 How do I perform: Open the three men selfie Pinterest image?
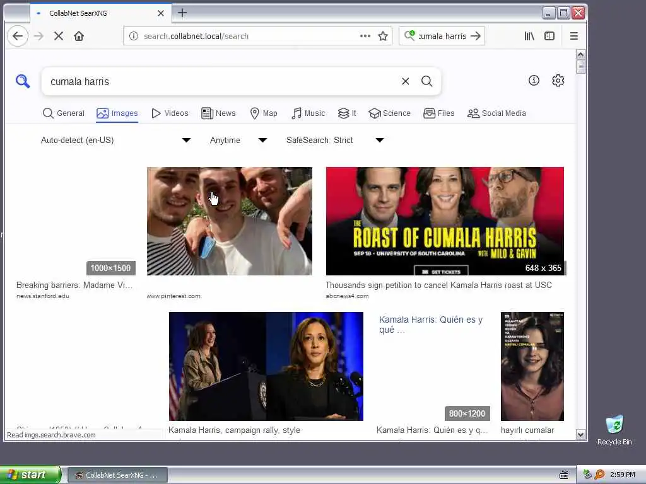click(x=230, y=221)
